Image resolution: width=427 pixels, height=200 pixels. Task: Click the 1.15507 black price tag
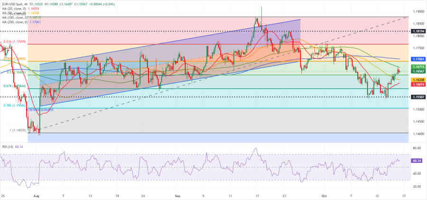coord(418,97)
